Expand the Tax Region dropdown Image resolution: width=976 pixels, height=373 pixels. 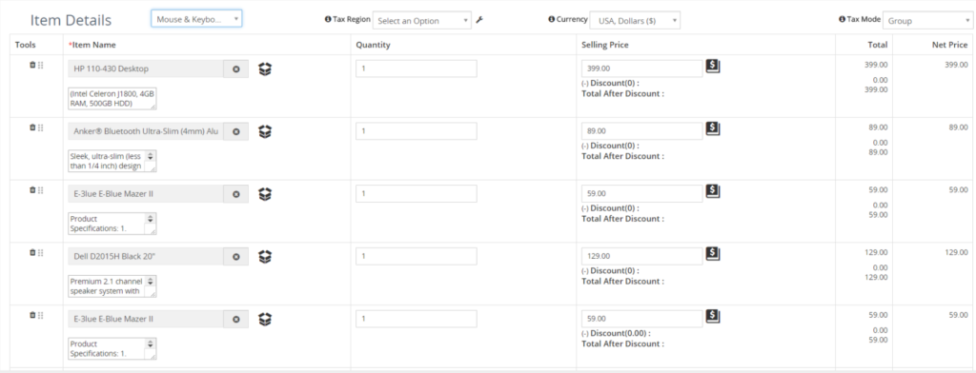(x=422, y=21)
